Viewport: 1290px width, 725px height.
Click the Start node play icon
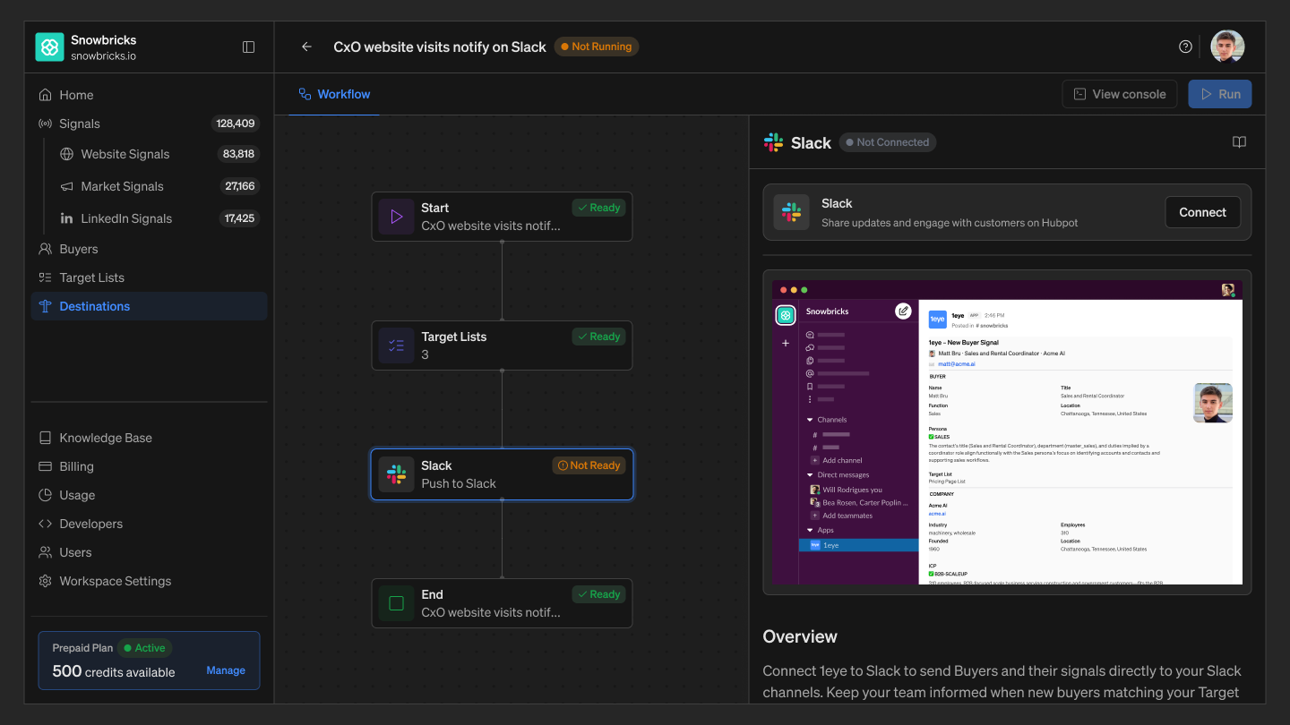click(x=396, y=217)
